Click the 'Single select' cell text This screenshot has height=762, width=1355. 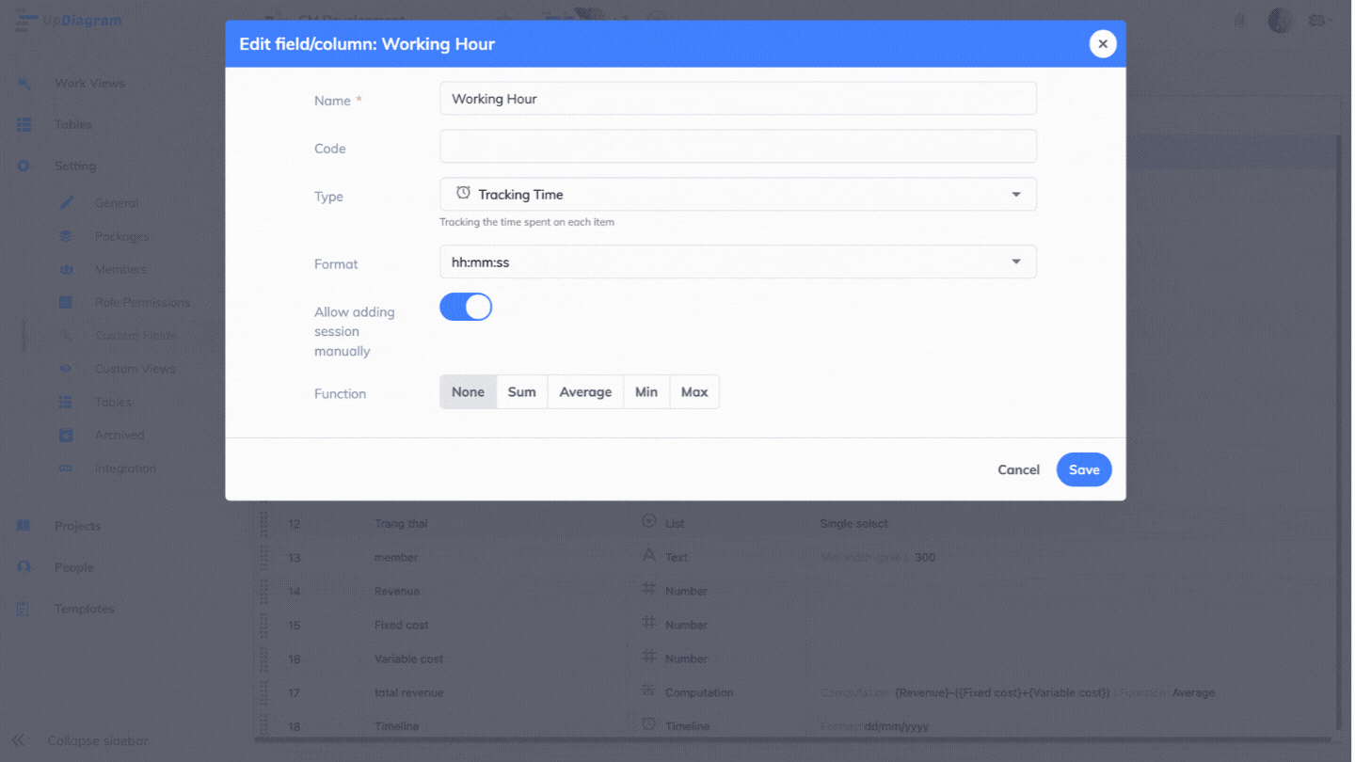[x=853, y=523]
